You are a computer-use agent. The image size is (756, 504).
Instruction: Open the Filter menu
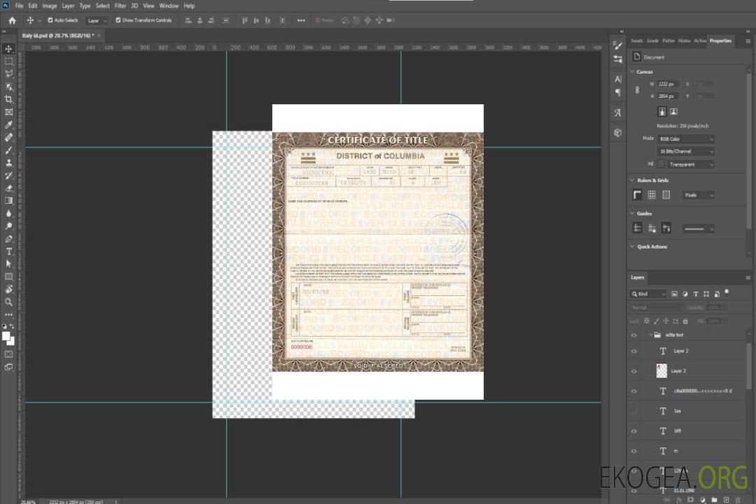120,6
